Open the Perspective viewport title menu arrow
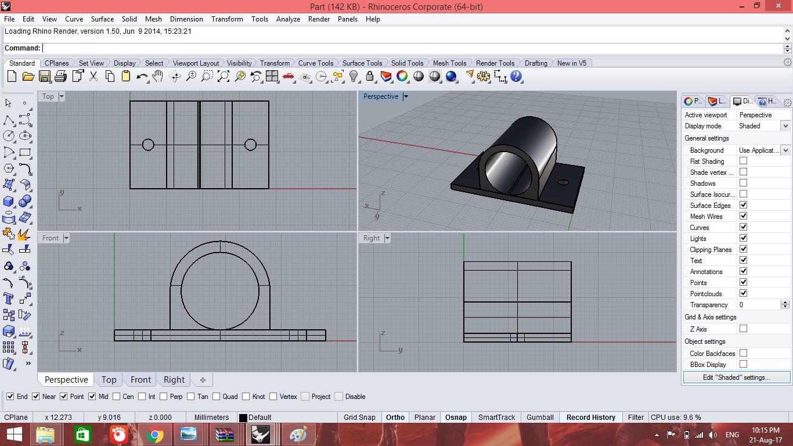 [x=406, y=96]
